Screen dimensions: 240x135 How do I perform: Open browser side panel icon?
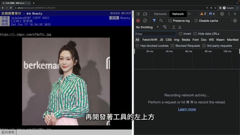pyautogui.click(x=220, y=8)
